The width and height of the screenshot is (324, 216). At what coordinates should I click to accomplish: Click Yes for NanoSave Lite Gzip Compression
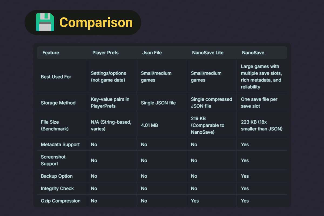(195, 201)
